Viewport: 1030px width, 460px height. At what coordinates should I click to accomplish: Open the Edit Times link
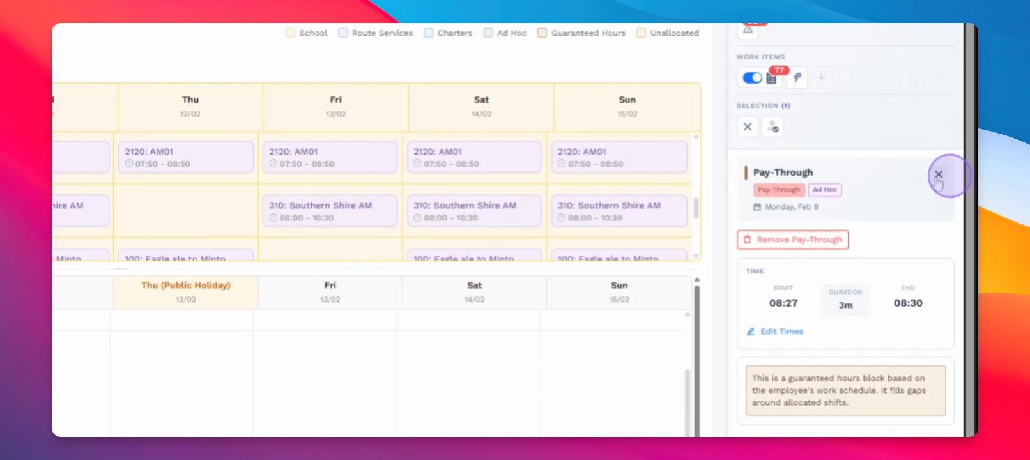tap(775, 332)
